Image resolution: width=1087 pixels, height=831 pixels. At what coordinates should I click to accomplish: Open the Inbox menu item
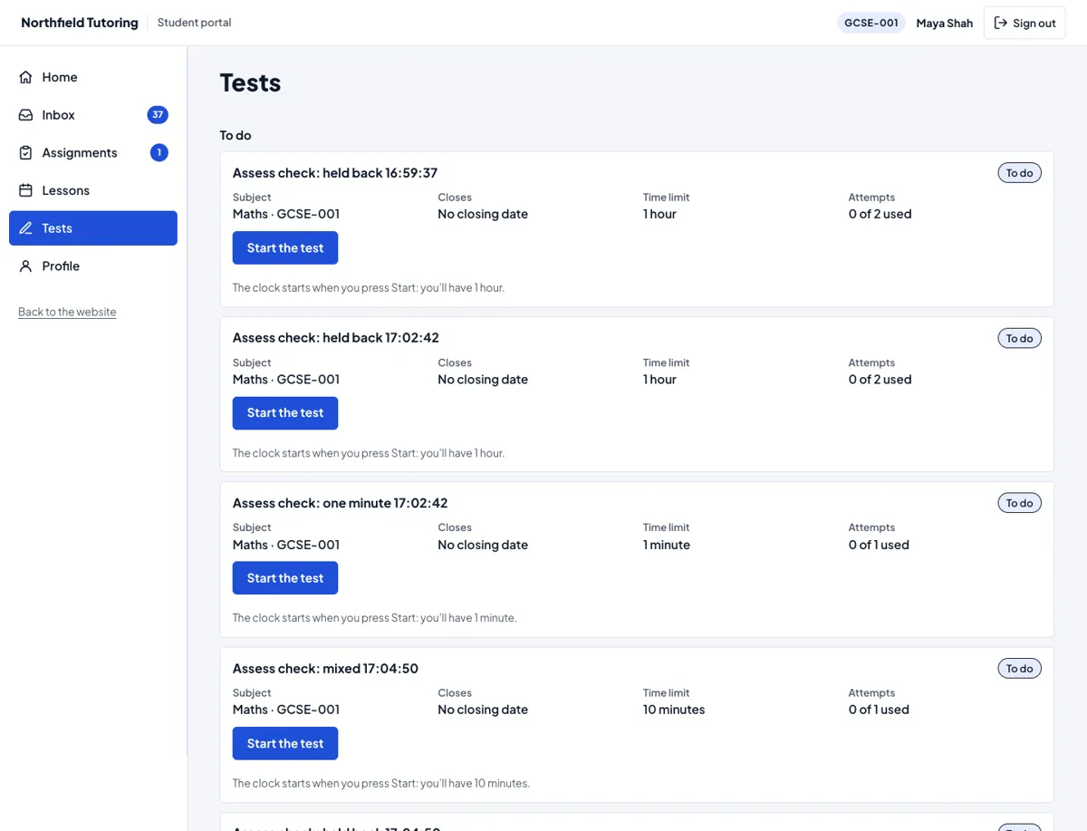click(93, 115)
